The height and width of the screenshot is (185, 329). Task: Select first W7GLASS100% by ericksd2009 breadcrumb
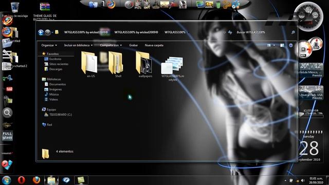pos(86,32)
